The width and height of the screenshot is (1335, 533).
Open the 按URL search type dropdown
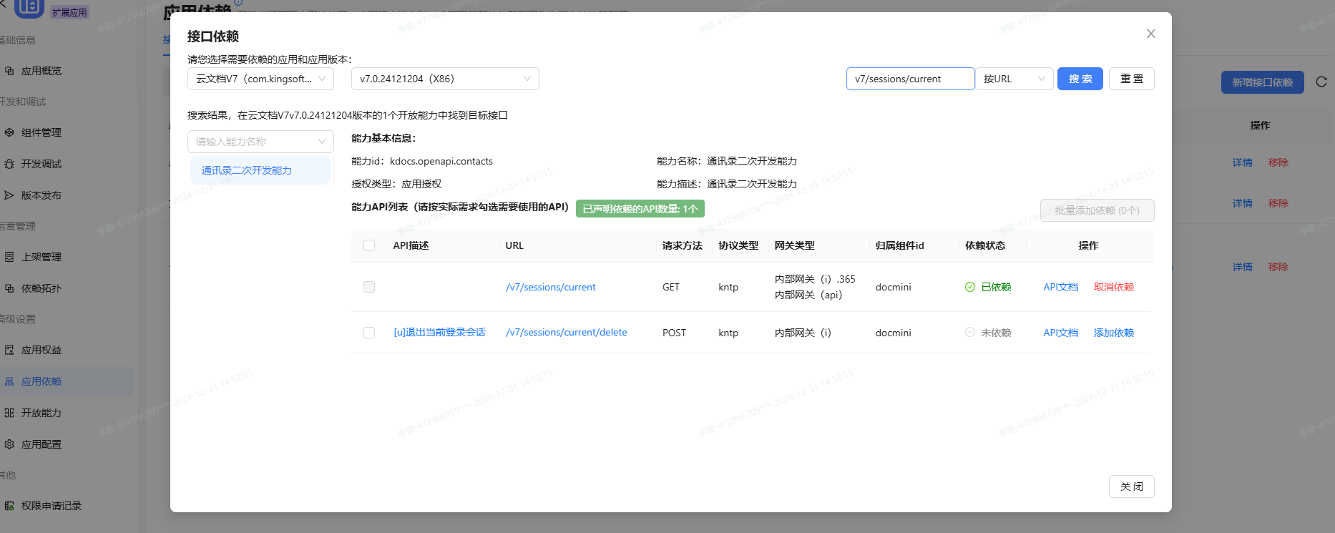[1014, 79]
